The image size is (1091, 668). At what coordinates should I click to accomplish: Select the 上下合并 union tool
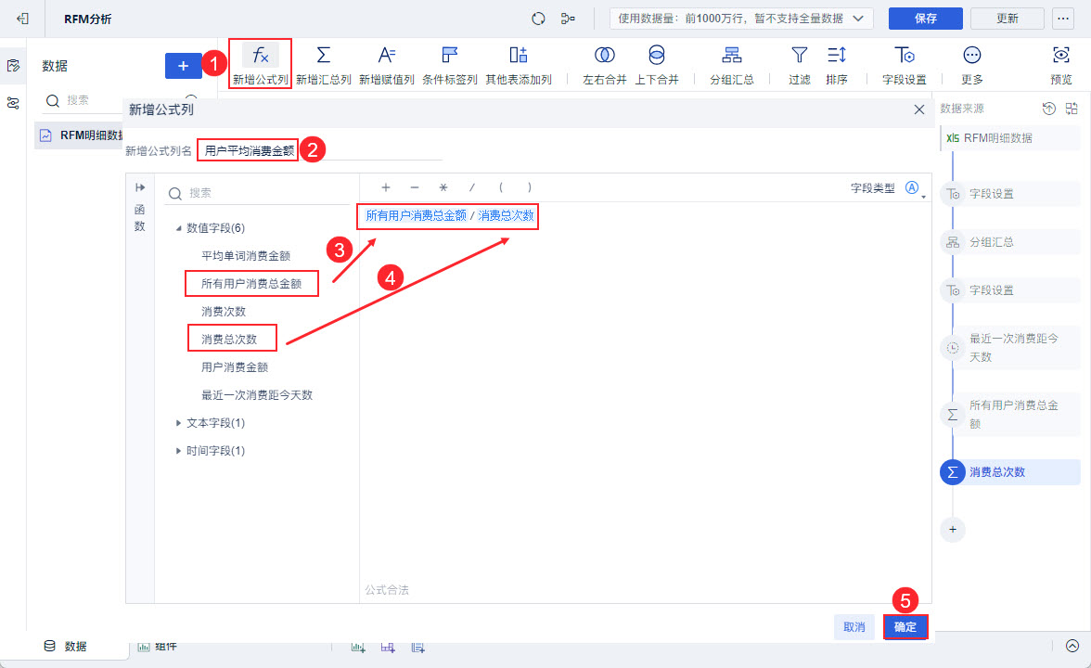656,55
